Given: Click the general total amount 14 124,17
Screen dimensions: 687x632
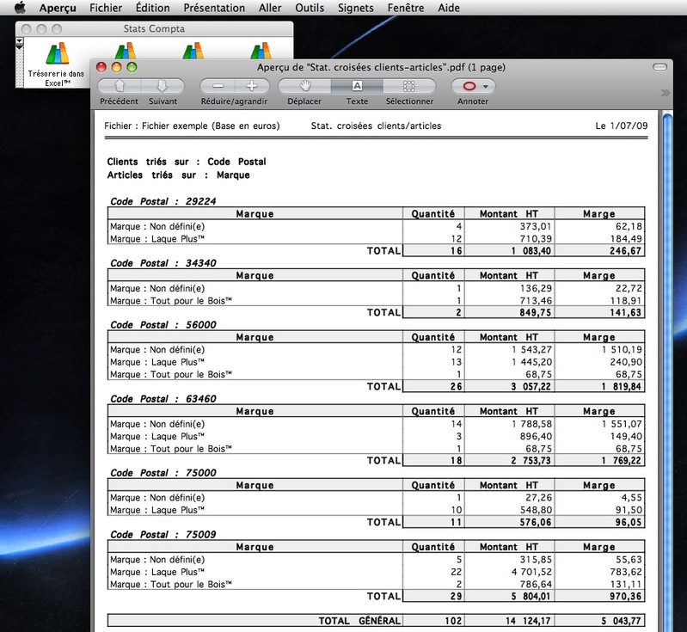Looking at the screenshot, I should 528,621.
